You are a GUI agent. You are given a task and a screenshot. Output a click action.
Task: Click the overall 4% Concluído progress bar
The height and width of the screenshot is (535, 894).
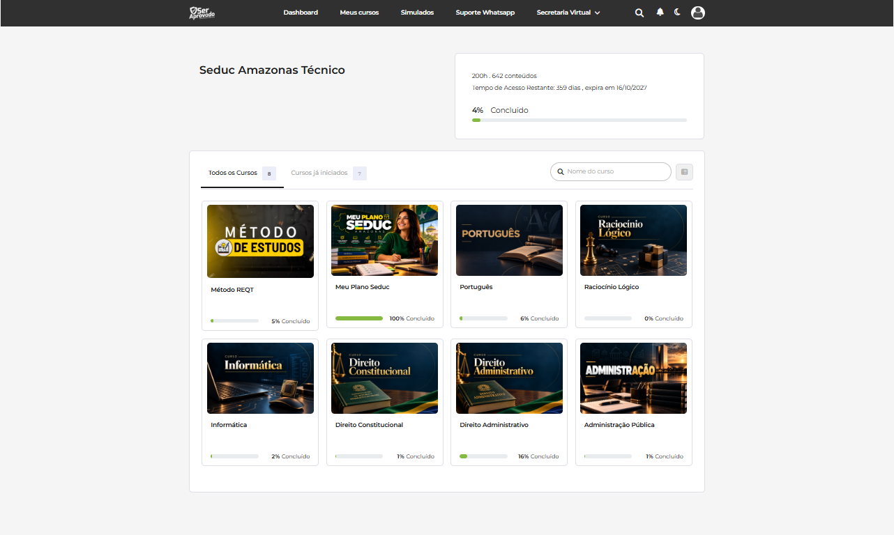(579, 121)
